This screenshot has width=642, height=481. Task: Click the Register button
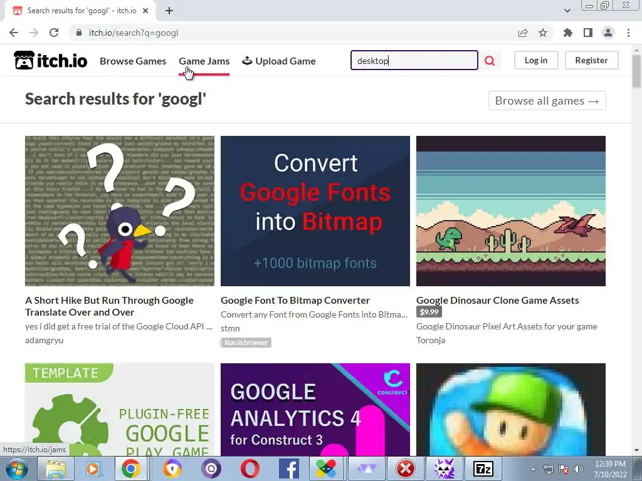click(591, 60)
